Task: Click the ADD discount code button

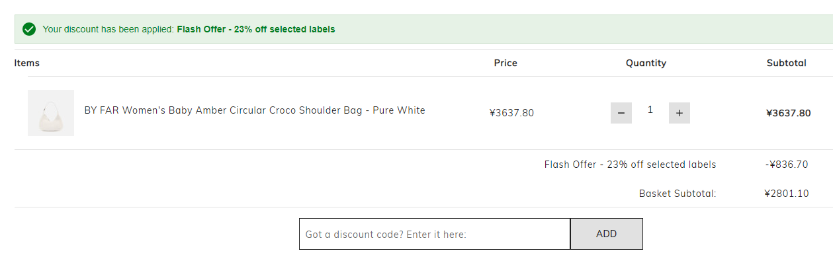Action: [x=607, y=234]
